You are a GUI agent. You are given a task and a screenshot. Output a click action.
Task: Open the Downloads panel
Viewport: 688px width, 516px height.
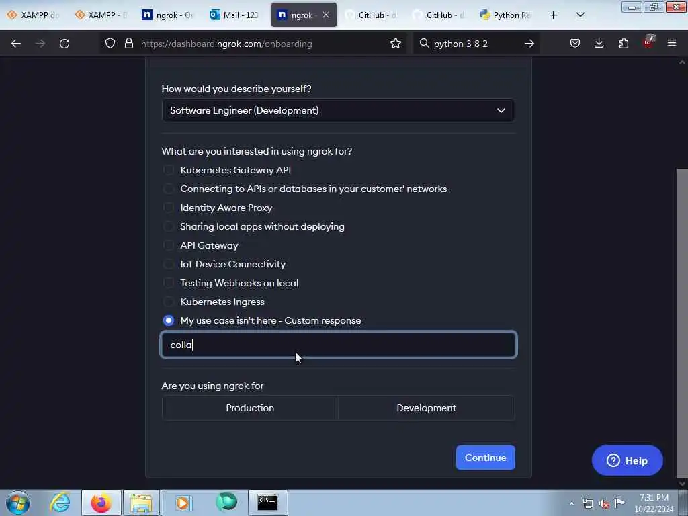click(599, 44)
